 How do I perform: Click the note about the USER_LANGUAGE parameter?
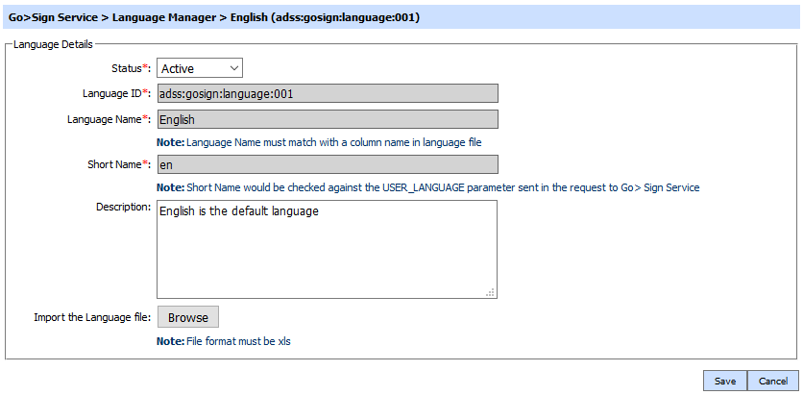point(427,187)
